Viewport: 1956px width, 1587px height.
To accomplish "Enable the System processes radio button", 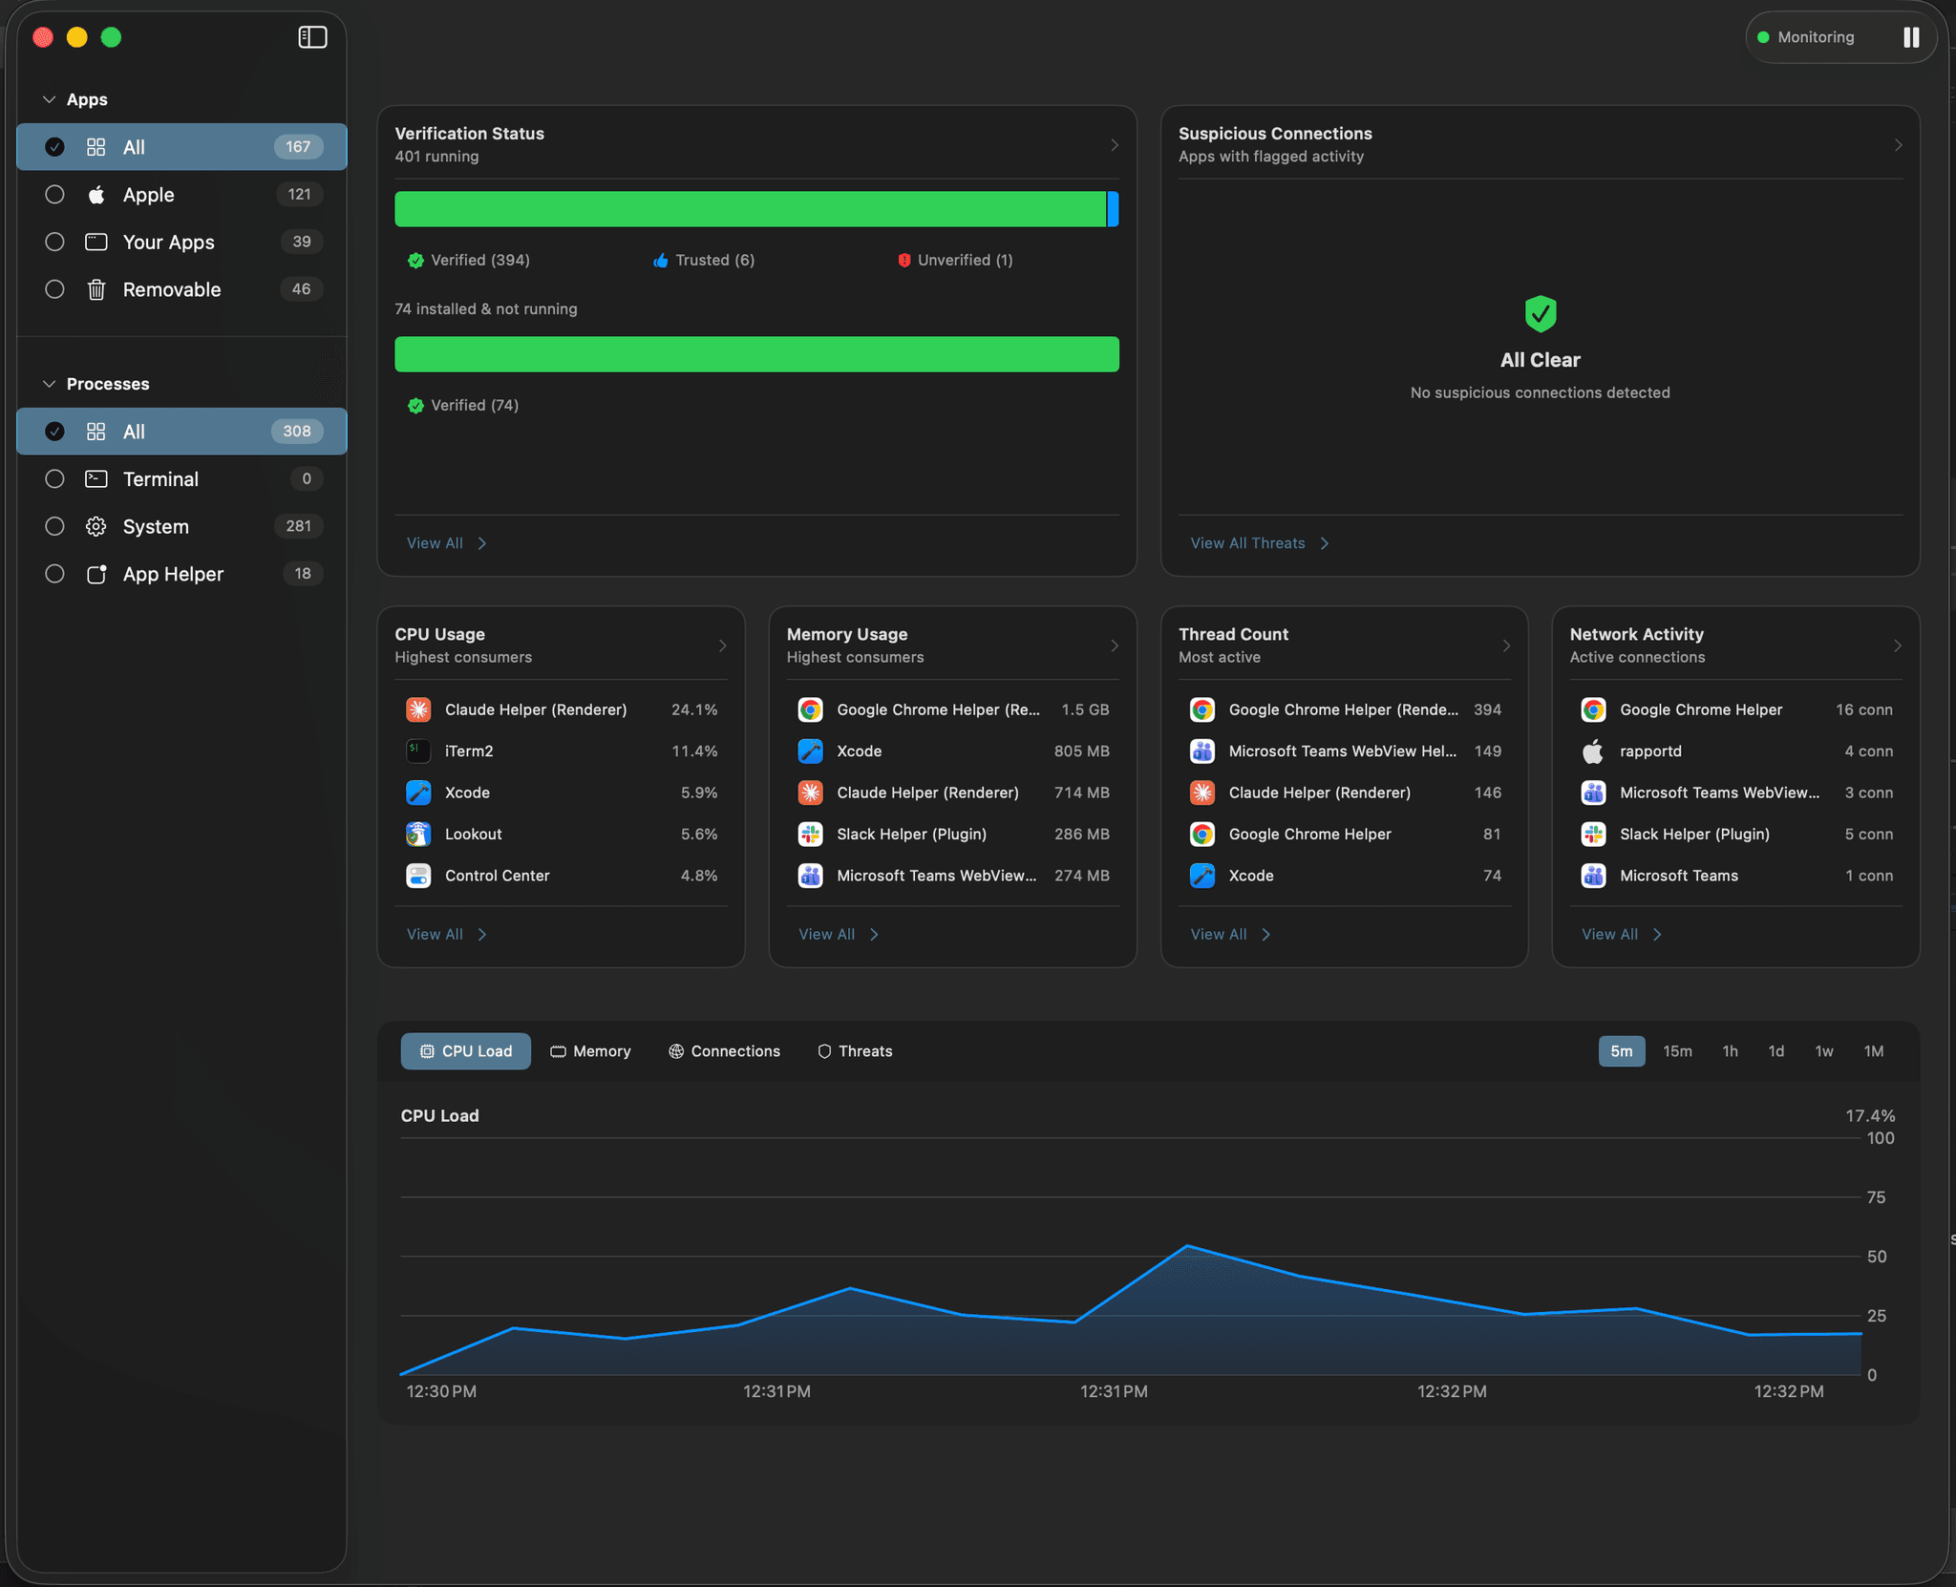I will tap(54, 526).
